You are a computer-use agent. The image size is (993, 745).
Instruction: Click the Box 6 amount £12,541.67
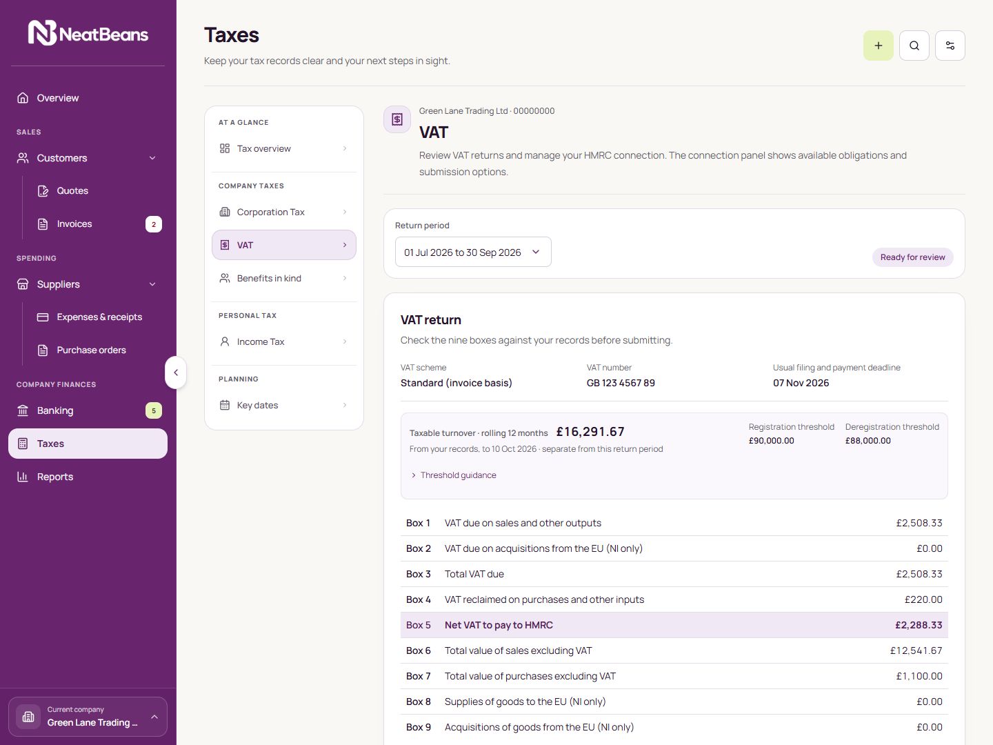pyautogui.click(x=916, y=650)
